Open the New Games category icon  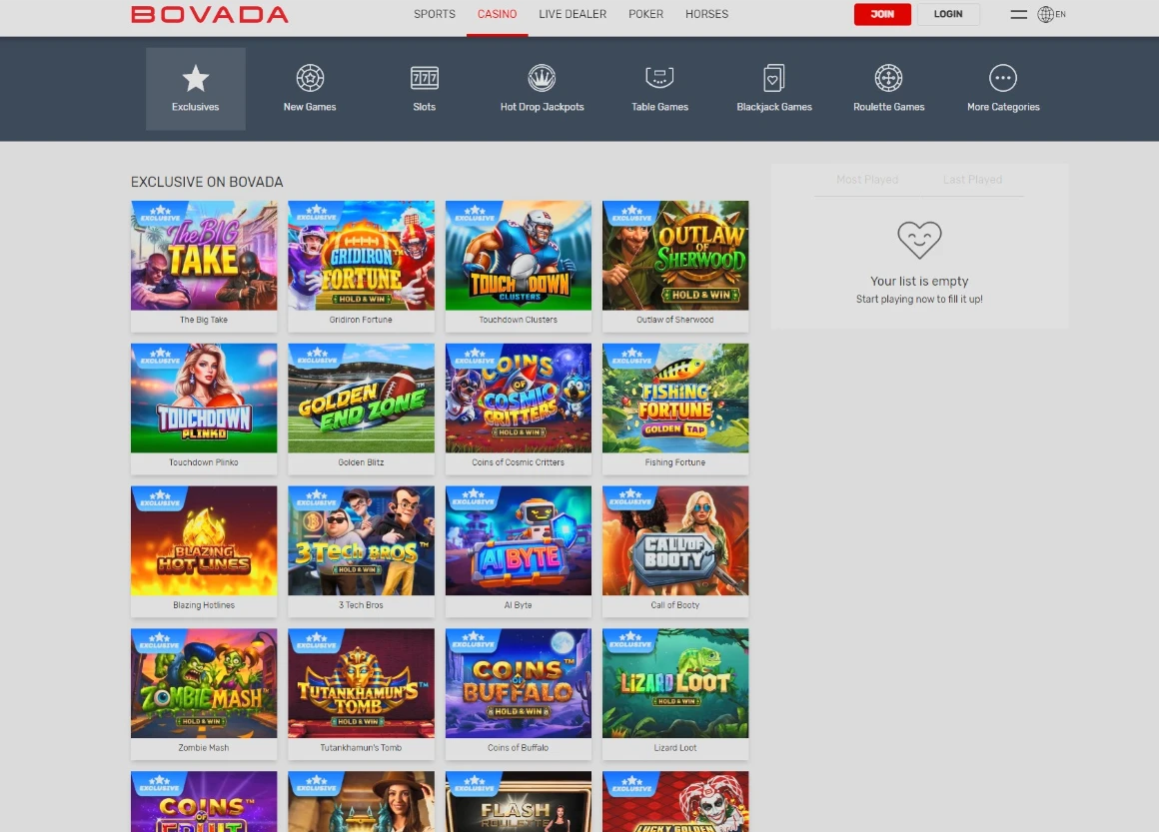309,78
